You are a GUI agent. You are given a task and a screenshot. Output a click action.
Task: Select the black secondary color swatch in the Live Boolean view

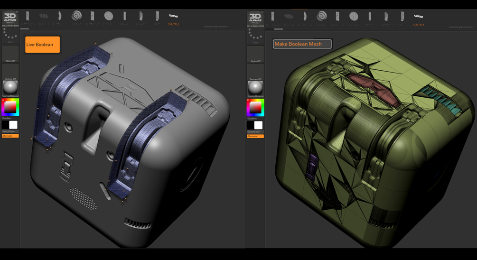(x=6, y=125)
